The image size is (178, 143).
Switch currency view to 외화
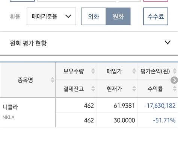tap(94, 17)
